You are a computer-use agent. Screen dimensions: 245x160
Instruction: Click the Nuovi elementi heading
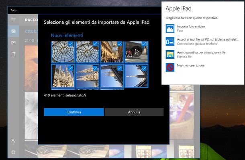coord(67,35)
